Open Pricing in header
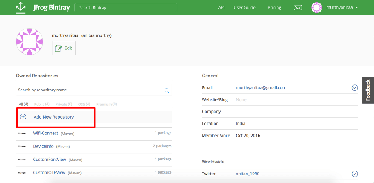Image resolution: width=374 pixels, height=183 pixels. [x=274, y=8]
